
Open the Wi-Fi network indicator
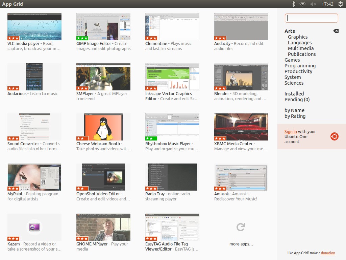pos(303,4)
